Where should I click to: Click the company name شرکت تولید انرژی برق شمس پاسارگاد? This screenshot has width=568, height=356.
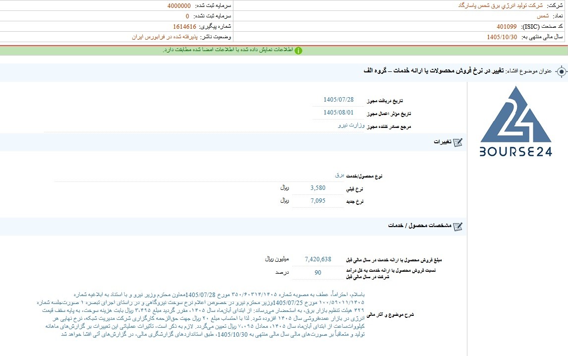click(x=500, y=6)
